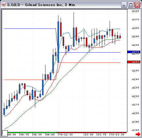Image resolution: width=142 pixels, height=138 pixels.
Task: Click the 4210 price scale label
Action: 135,105
